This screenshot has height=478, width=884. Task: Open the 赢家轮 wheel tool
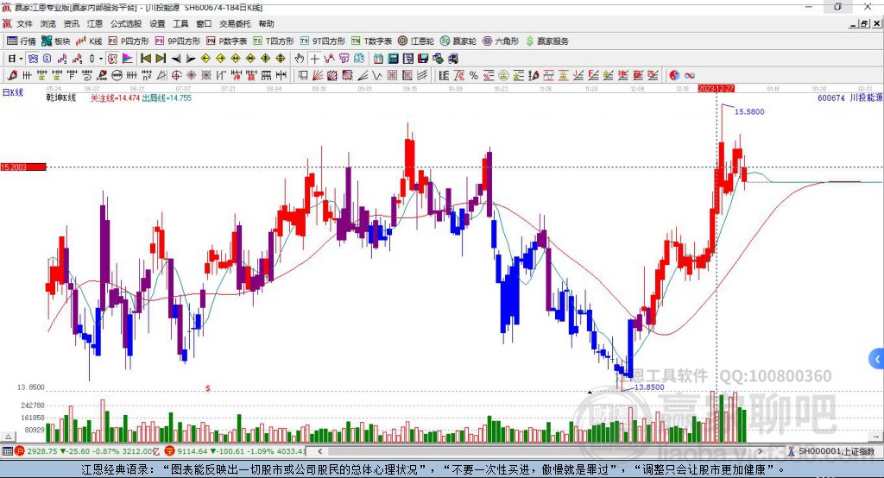click(x=458, y=41)
